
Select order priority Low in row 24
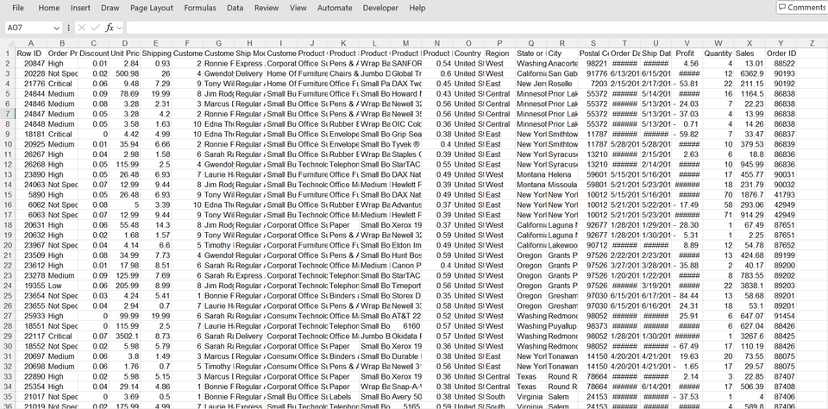(x=62, y=286)
